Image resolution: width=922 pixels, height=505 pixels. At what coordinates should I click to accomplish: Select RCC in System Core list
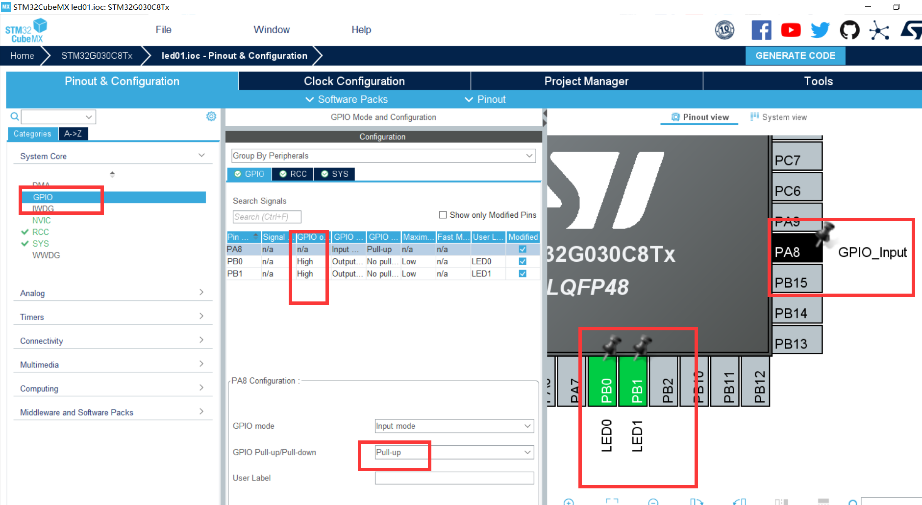pyautogui.click(x=41, y=232)
